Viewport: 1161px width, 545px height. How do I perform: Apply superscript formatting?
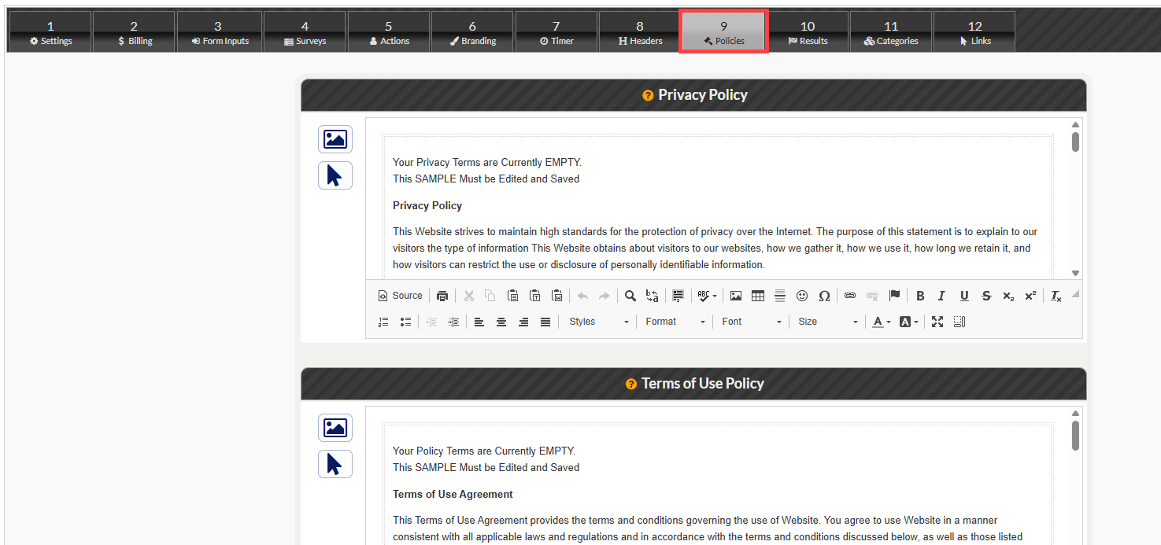pos(1030,296)
